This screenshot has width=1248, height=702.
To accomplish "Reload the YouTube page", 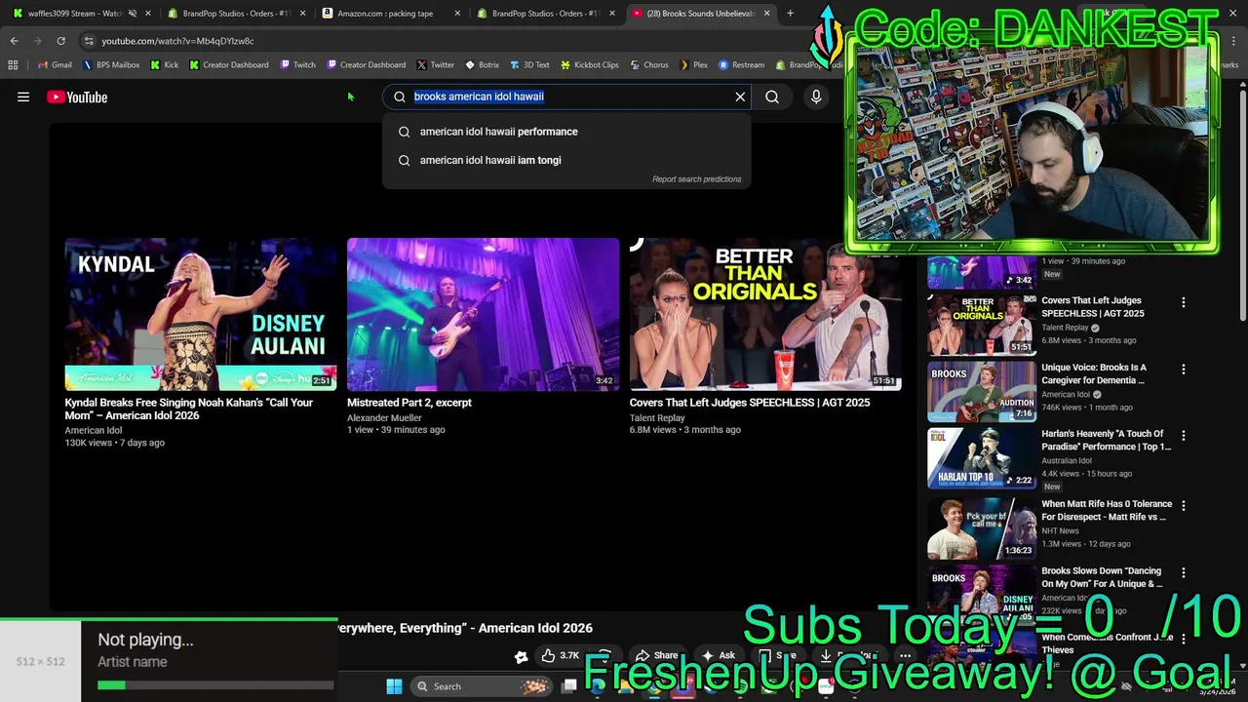I will (60, 41).
